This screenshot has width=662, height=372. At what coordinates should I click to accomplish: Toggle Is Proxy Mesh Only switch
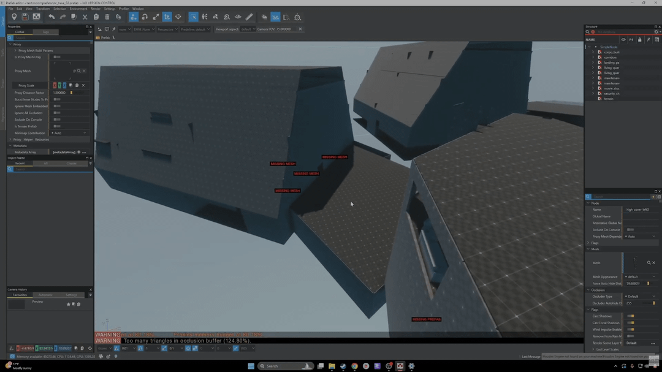[57, 57]
